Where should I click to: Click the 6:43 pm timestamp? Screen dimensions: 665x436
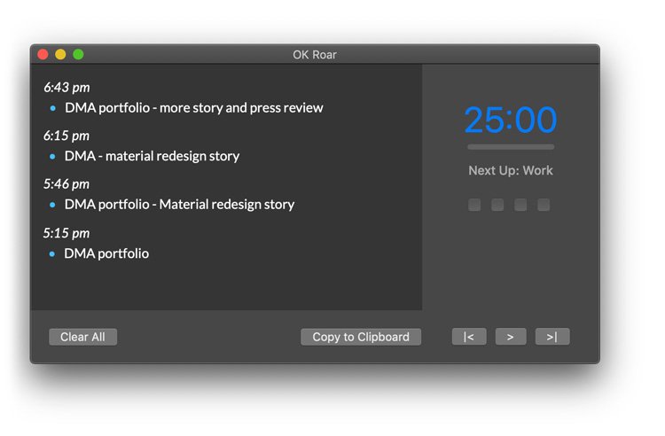[66, 88]
